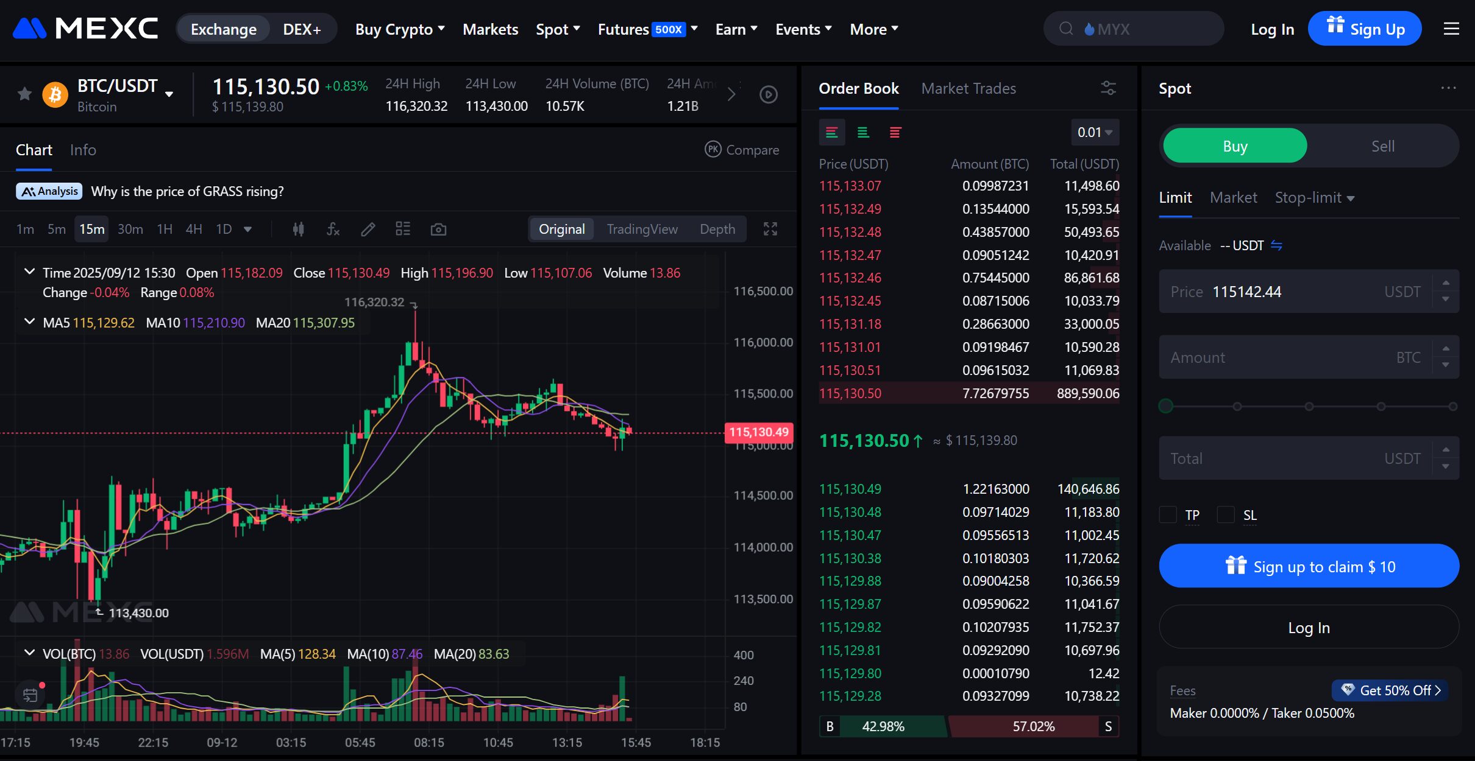
Task: Enable the SL checkbox
Action: click(1226, 514)
